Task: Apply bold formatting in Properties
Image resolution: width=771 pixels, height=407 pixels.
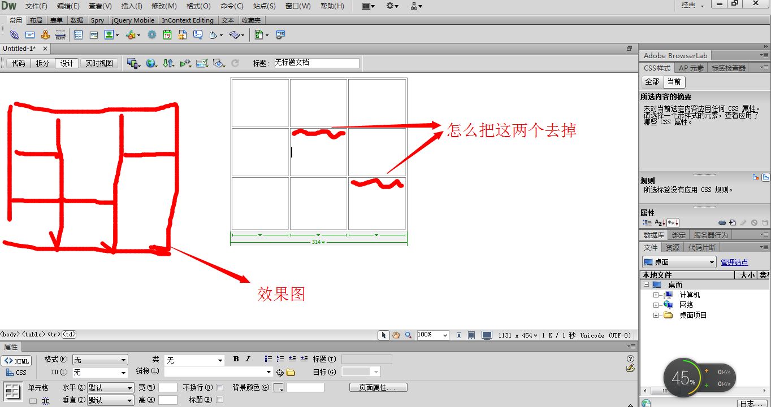Action: tap(236, 359)
